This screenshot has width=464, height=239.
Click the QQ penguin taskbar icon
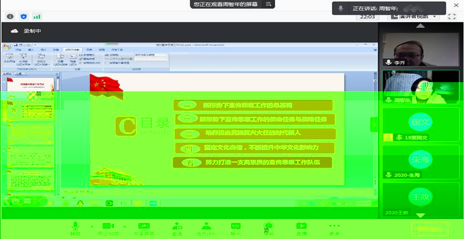(79, 203)
